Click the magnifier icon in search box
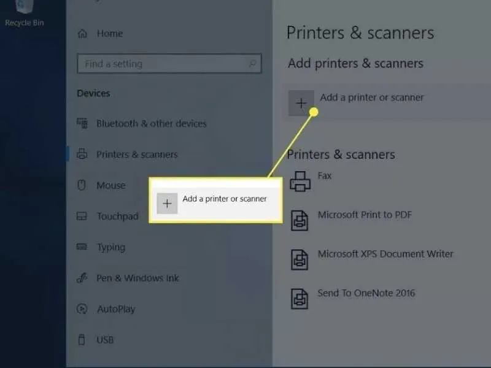 pos(252,64)
